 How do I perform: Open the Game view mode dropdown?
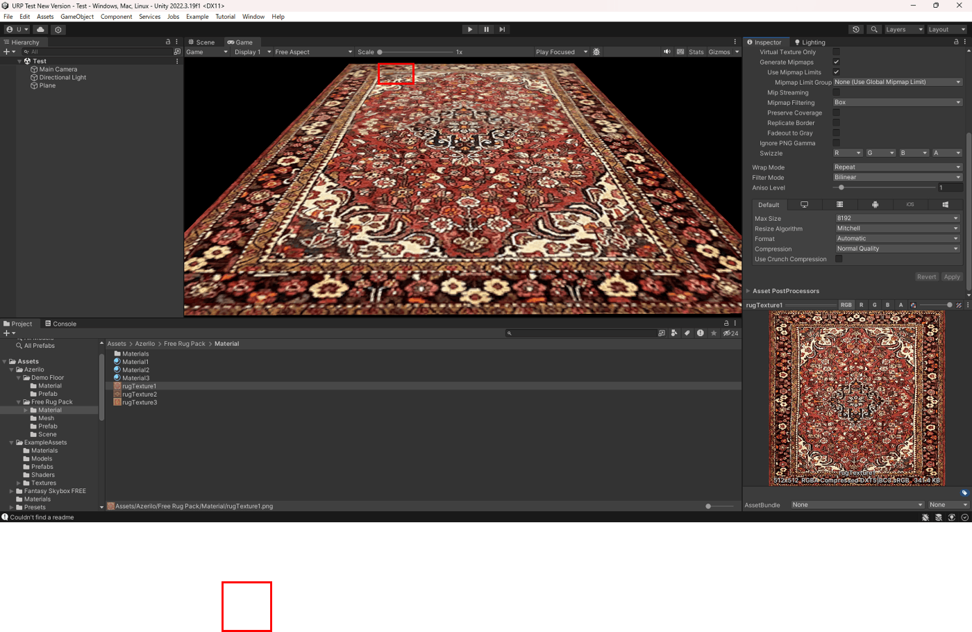(207, 52)
